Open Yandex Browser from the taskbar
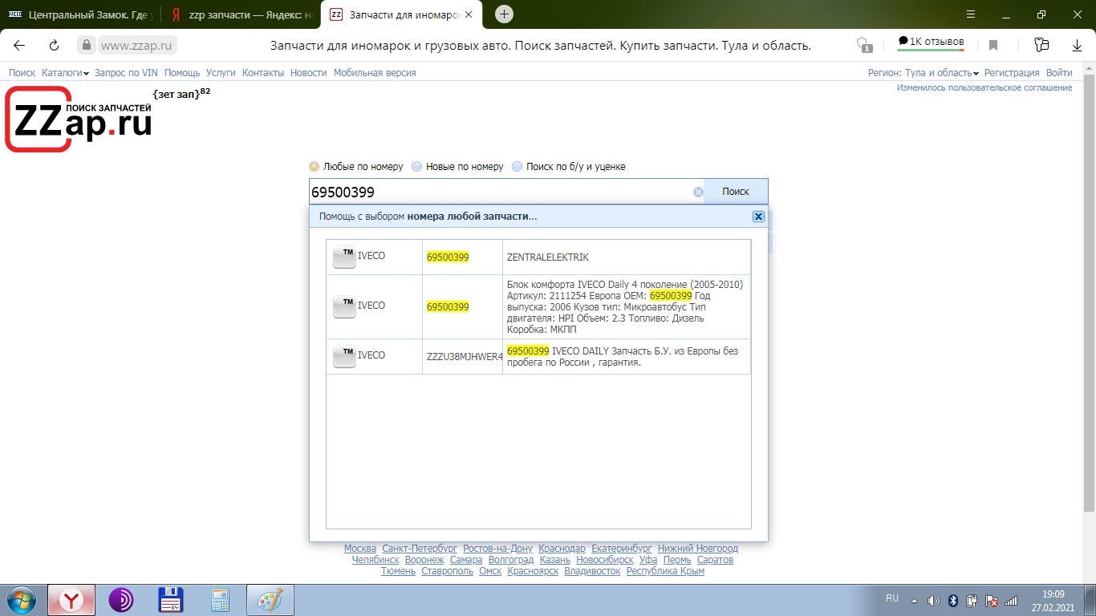Viewport: 1096px width, 616px height. click(71, 600)
